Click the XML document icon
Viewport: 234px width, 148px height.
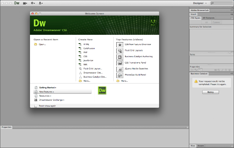80,64
